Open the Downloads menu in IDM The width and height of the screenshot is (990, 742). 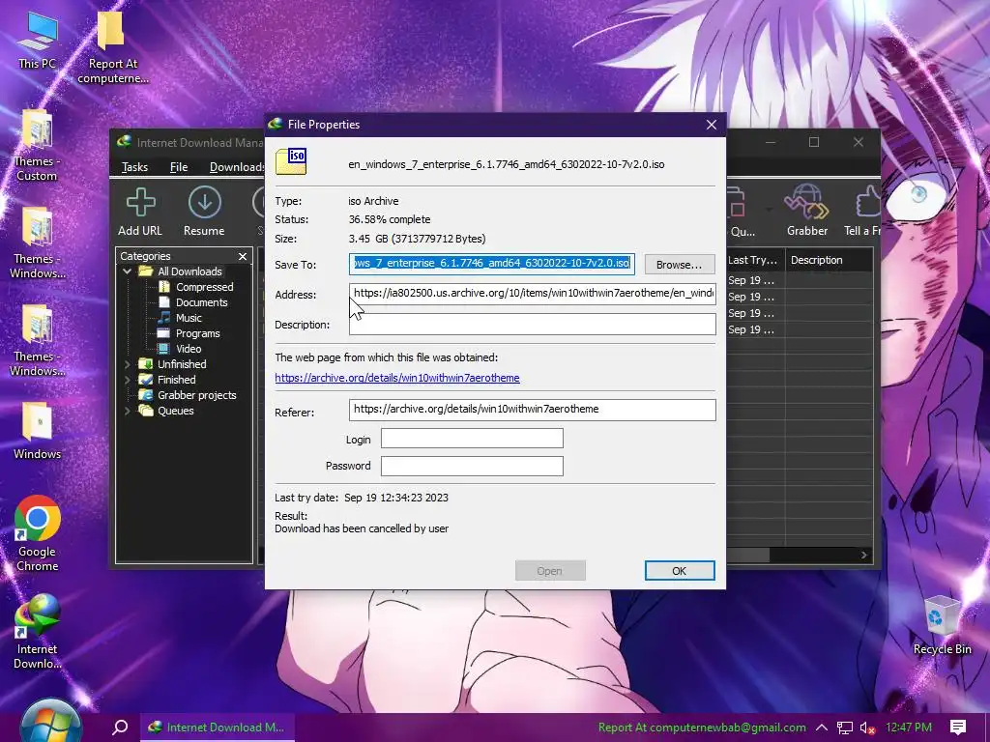[x=237, y=166]
